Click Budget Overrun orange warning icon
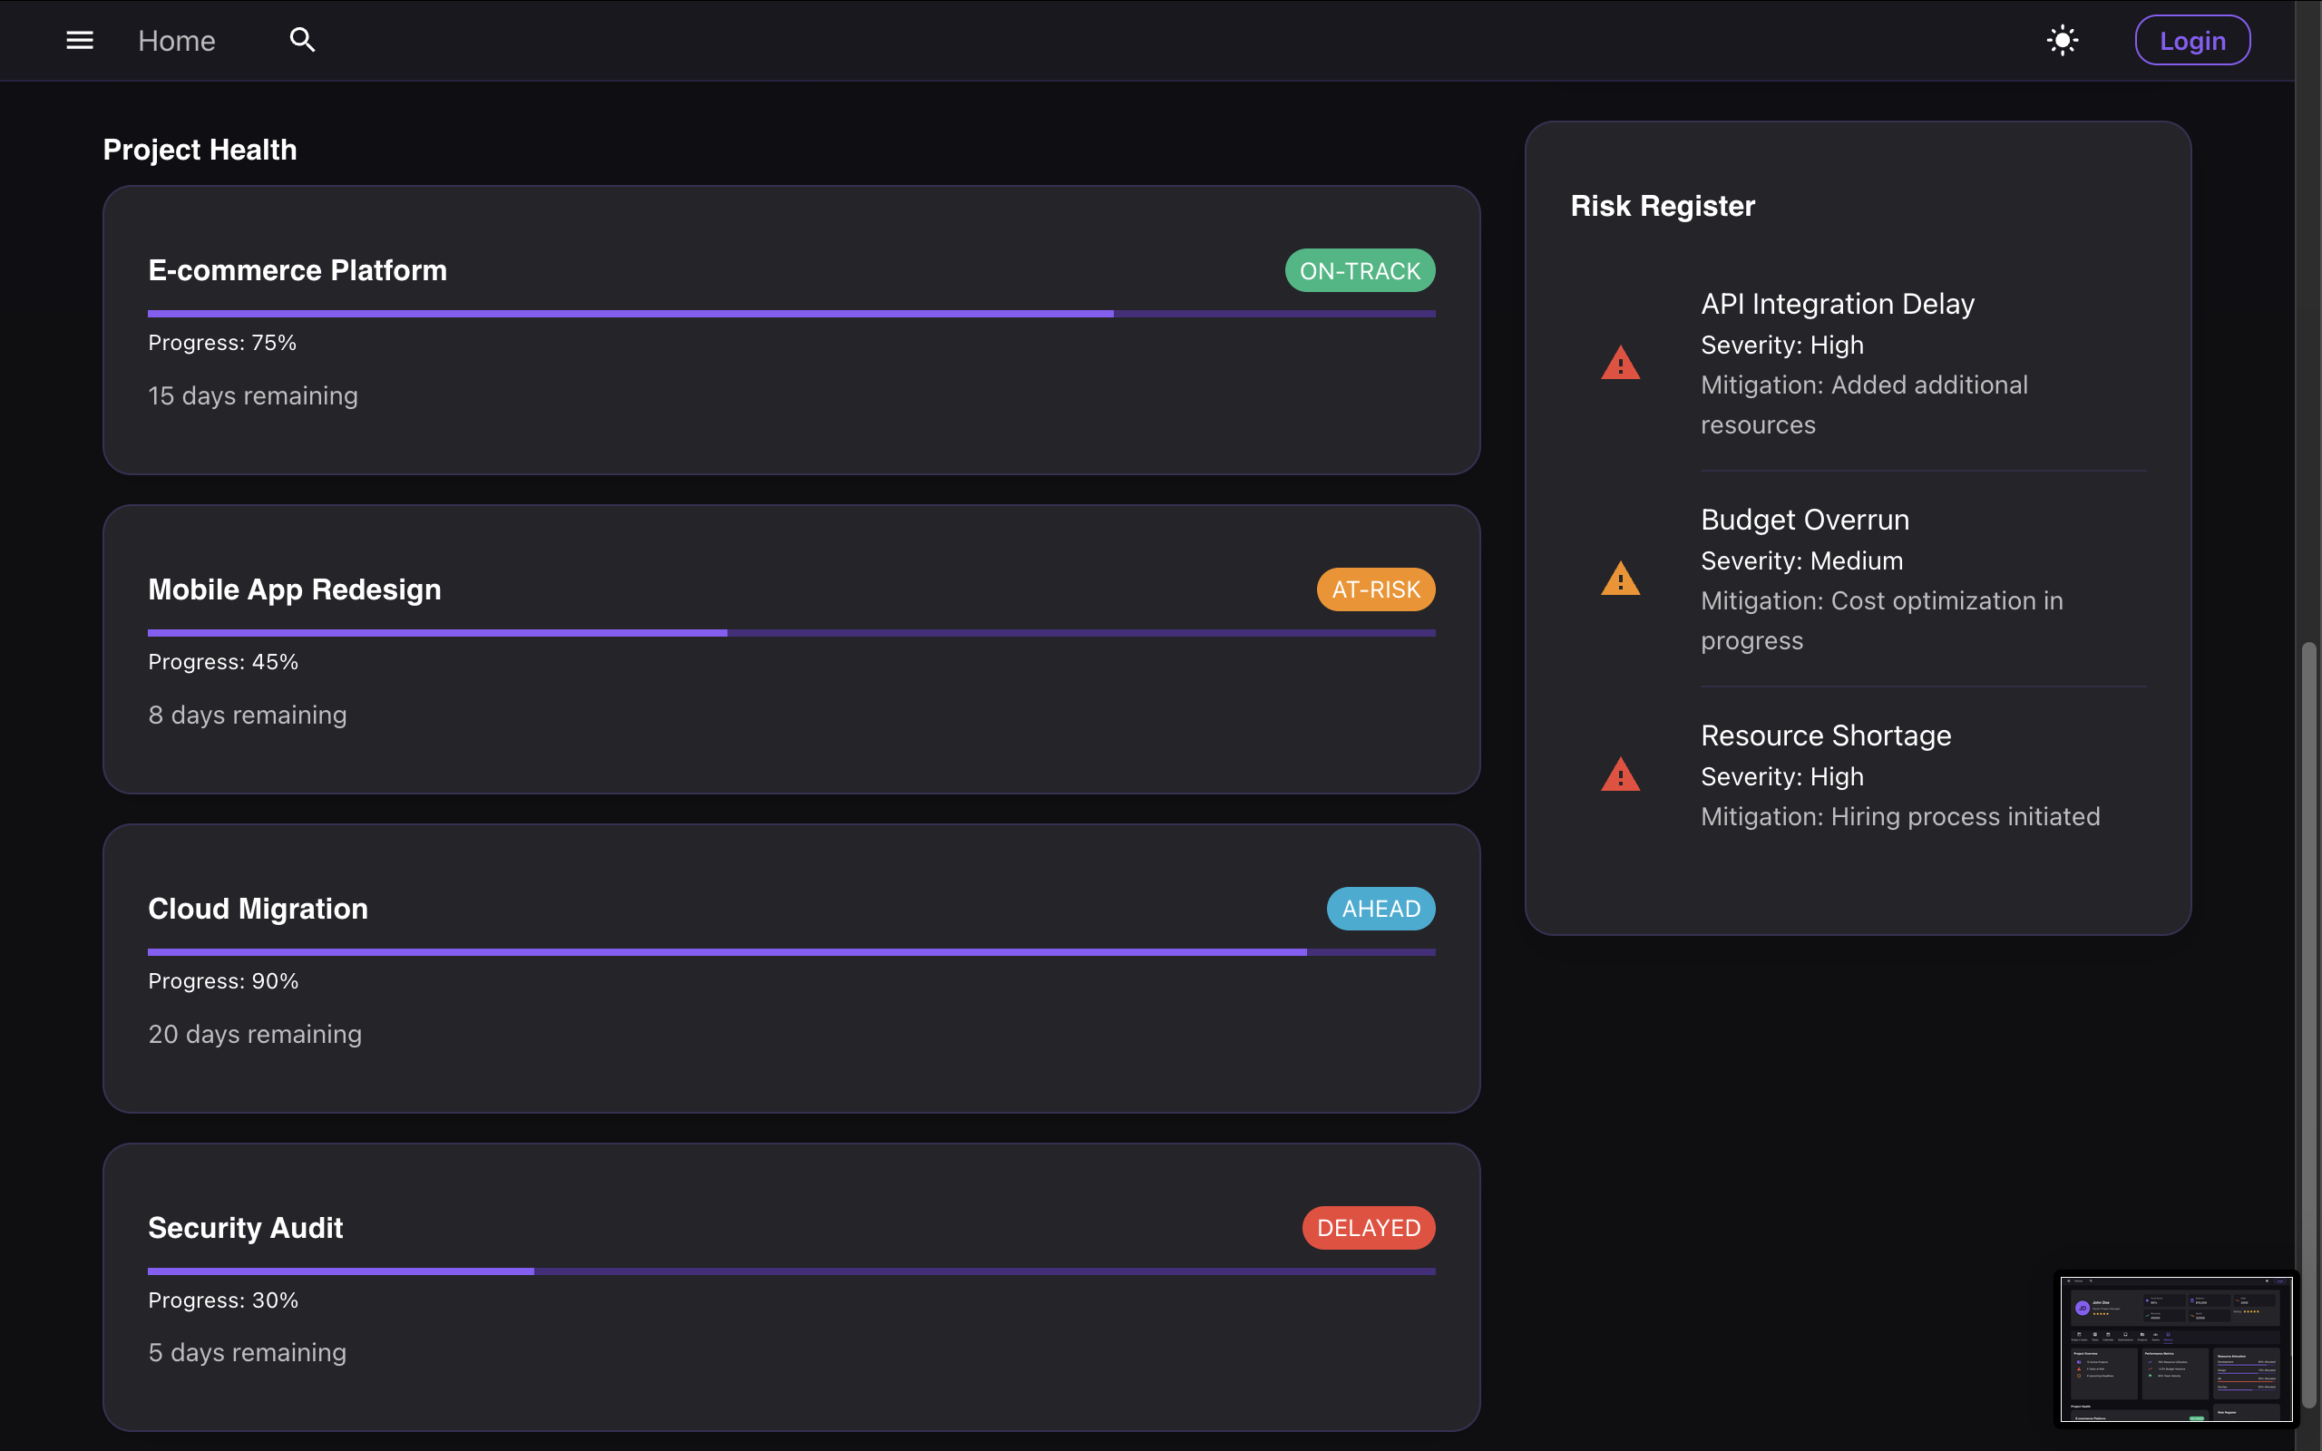Screen dimensions: 2322x1451 coord(1620,579)
